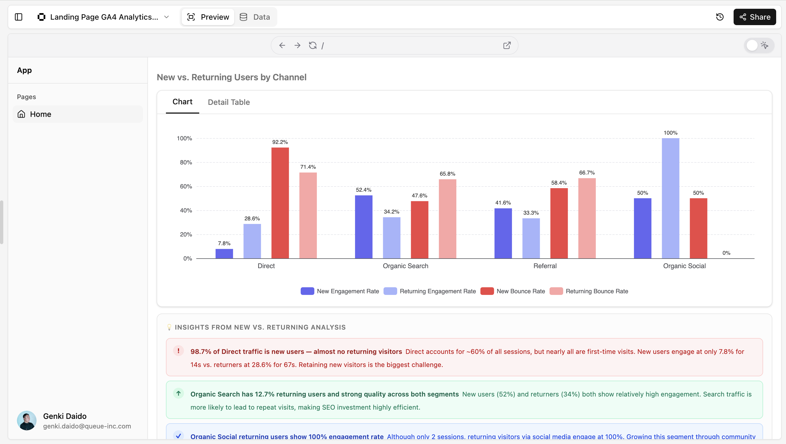Screen dimensions: 786x444
Task: Open version history clock icon
Action: [x=720, y=17]
